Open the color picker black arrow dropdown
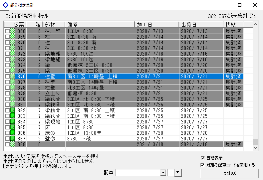263x180 pixels. pos(178,172)
